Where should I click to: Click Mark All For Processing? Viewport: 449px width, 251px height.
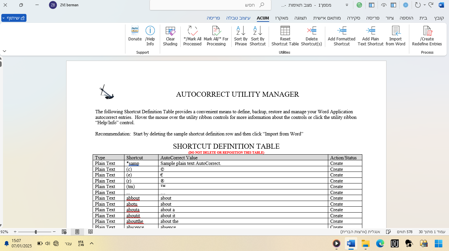216,36
